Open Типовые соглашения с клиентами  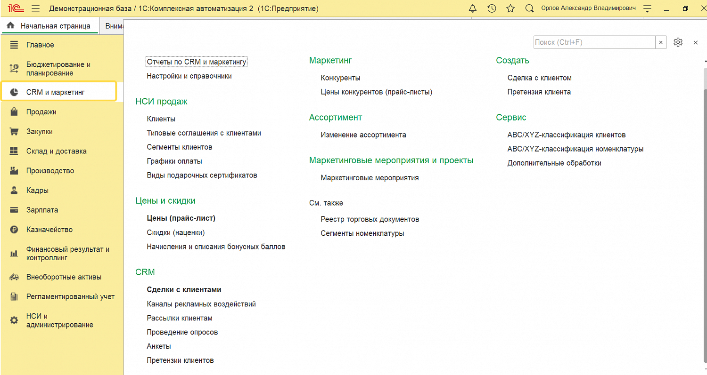point(204,133)
